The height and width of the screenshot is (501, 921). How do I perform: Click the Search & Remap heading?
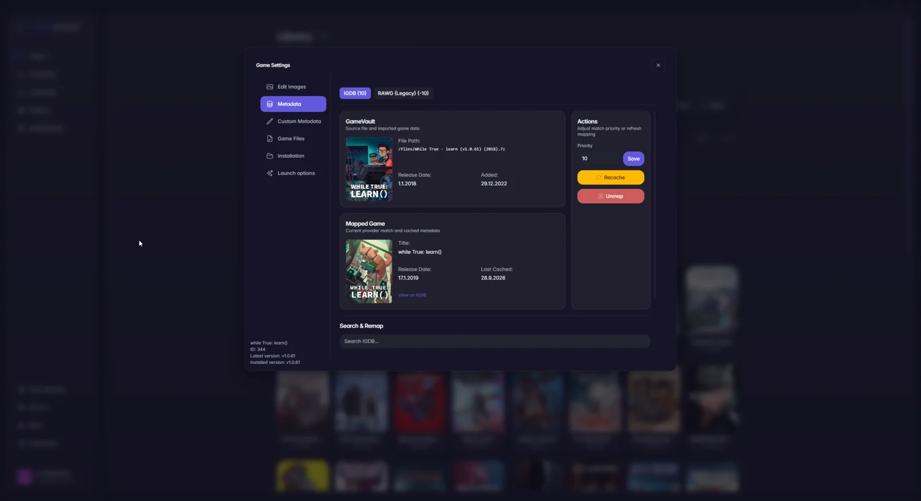(x=361, y=326)
